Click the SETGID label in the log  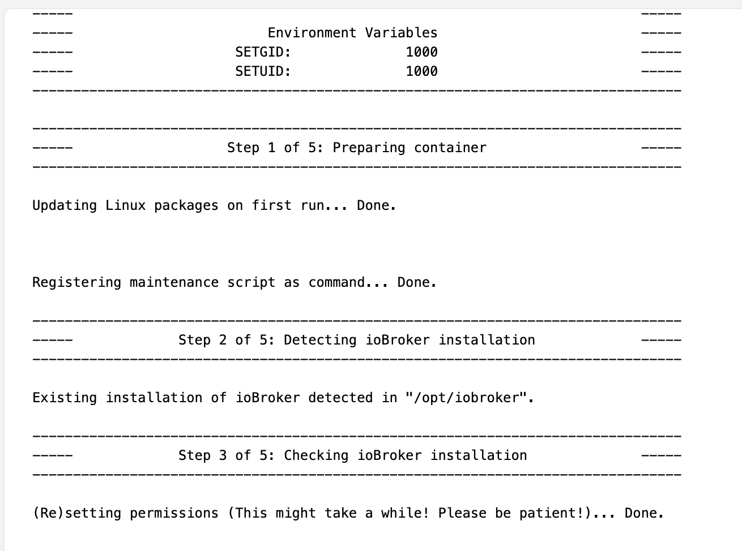263,52
